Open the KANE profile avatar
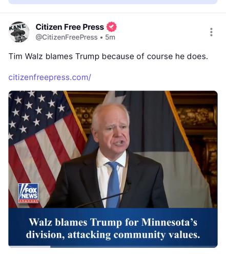The width and height of the screenshot is (226, 256). tap(19, 32)
